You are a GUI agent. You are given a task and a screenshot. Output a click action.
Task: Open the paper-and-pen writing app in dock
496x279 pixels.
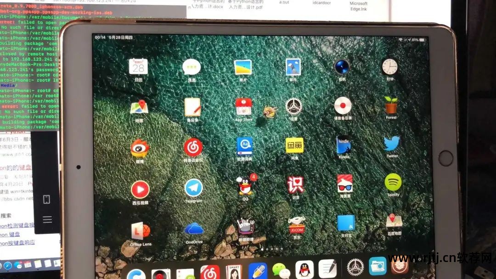tap(328, 268)
